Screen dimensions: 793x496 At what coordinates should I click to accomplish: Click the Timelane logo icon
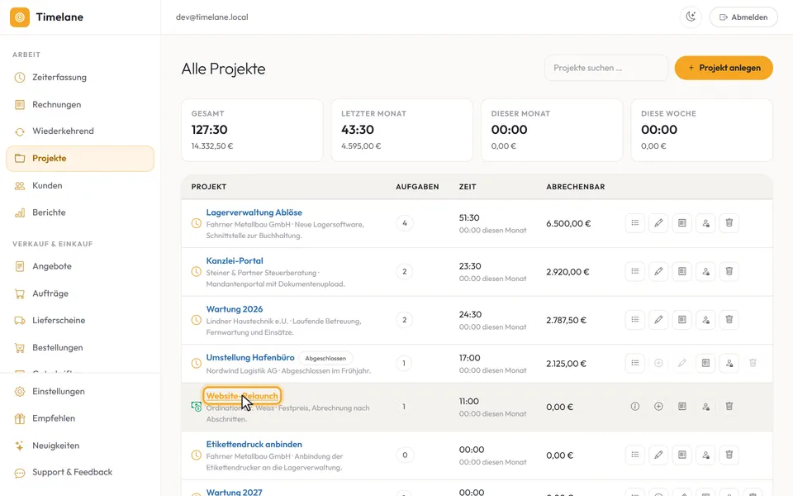point(20,17)
